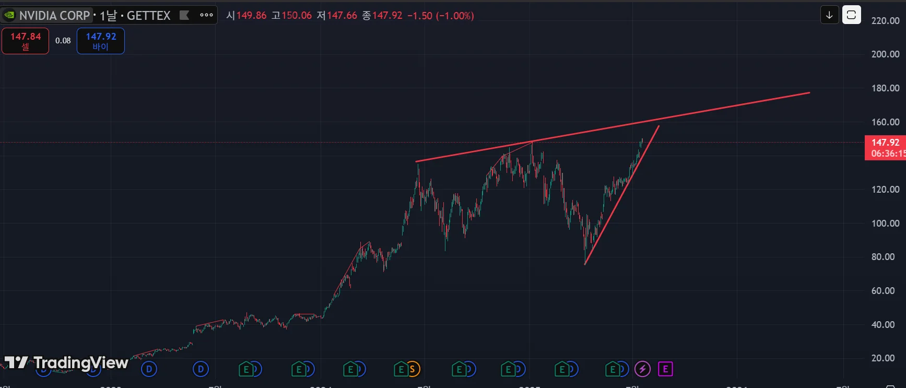Open the green E earnings marker beside the orange S

(x=401, y=369)
